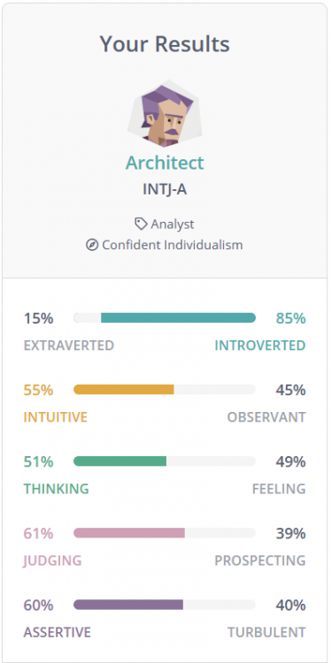Click the orange Intuitive progress bar
The width and height of the screenshot is (331, 663).
click(x=165, y=390)
